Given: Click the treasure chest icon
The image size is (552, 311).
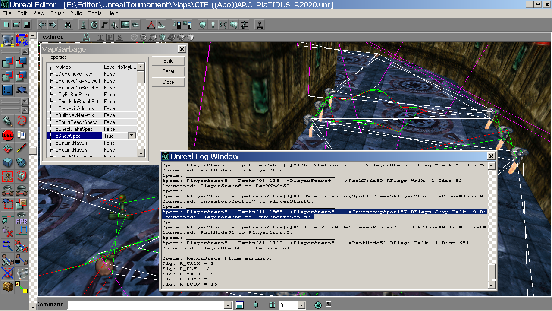Looking at the screenshot, I should tap(7, 287).
